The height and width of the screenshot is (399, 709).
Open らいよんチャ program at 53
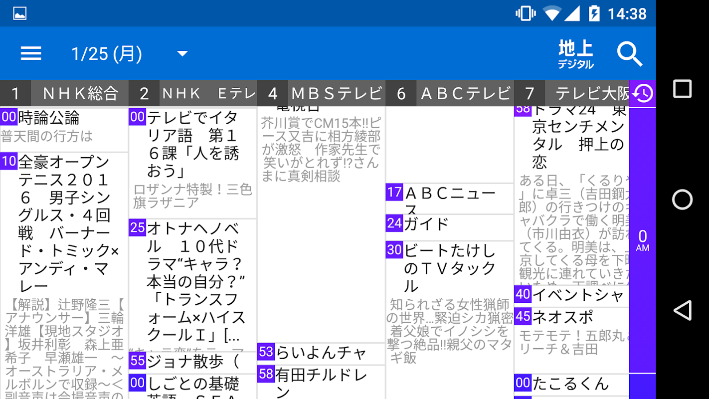[x=321, y=353]
